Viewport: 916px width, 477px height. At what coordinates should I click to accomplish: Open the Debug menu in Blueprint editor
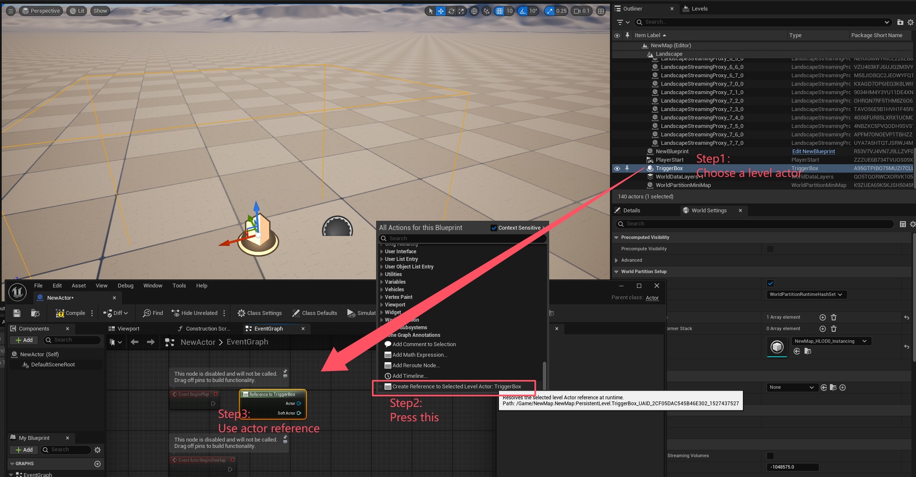126,286
